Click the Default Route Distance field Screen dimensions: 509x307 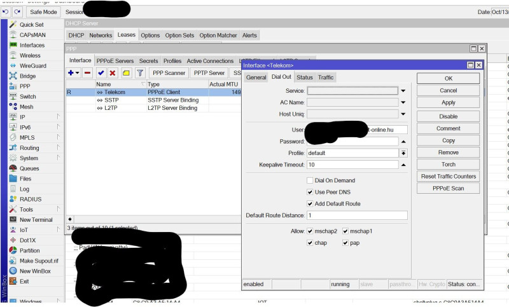click(x=357, y=215)
